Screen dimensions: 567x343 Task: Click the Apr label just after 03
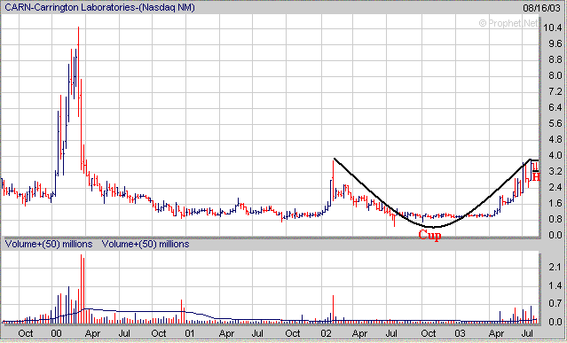click(x=497, y=333)
